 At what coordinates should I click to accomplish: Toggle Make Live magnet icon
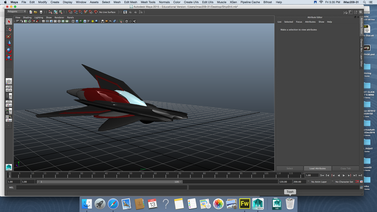(96, 12)
